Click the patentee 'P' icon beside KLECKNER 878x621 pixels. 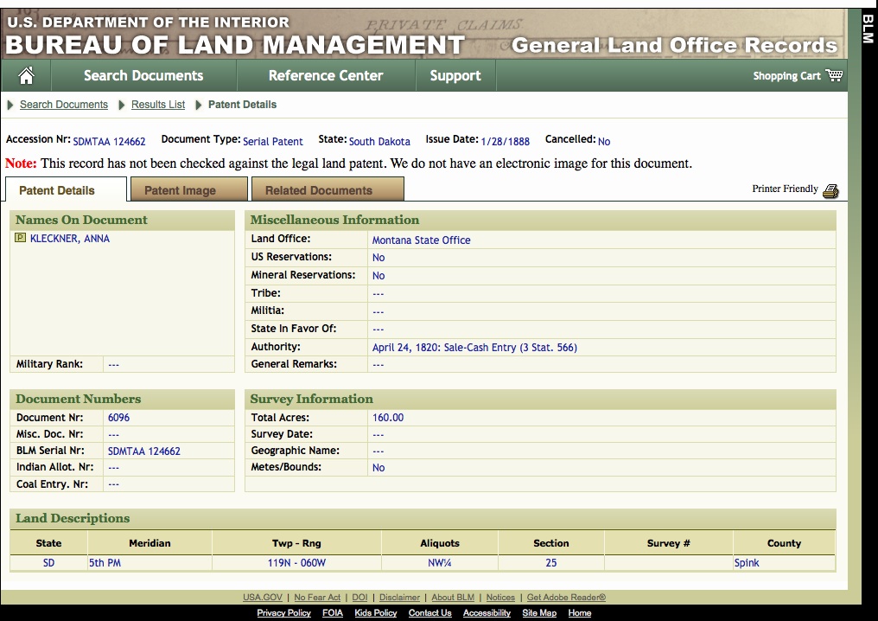pos(21,238)
